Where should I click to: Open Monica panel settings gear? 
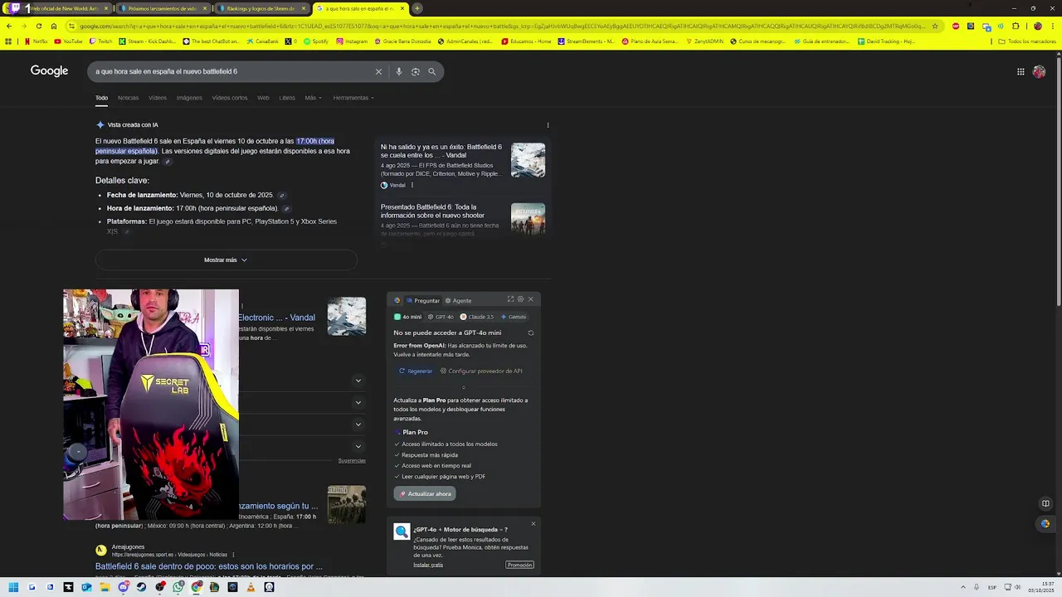[x=520, y=299]
